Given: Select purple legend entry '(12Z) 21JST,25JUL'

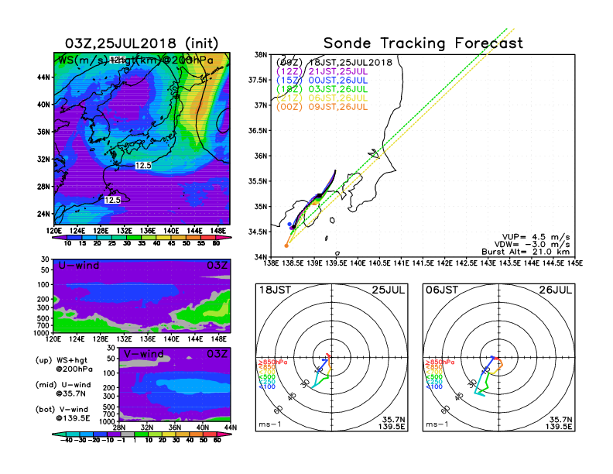Looking at the screenshot, I should [322, 71].
